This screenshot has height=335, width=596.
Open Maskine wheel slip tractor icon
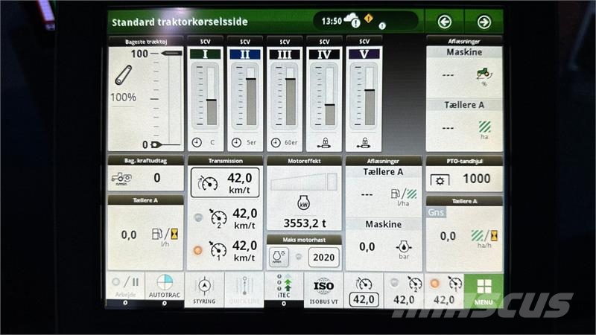(x=484, y=74)
